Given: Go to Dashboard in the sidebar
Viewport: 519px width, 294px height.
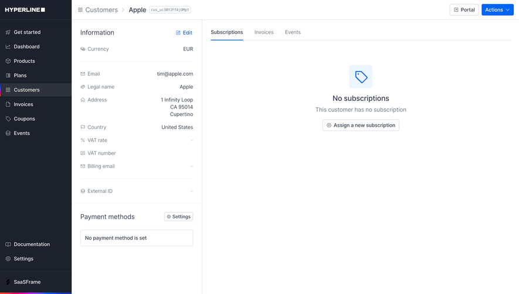Looking at the screenshot, I should click(36, 47).
